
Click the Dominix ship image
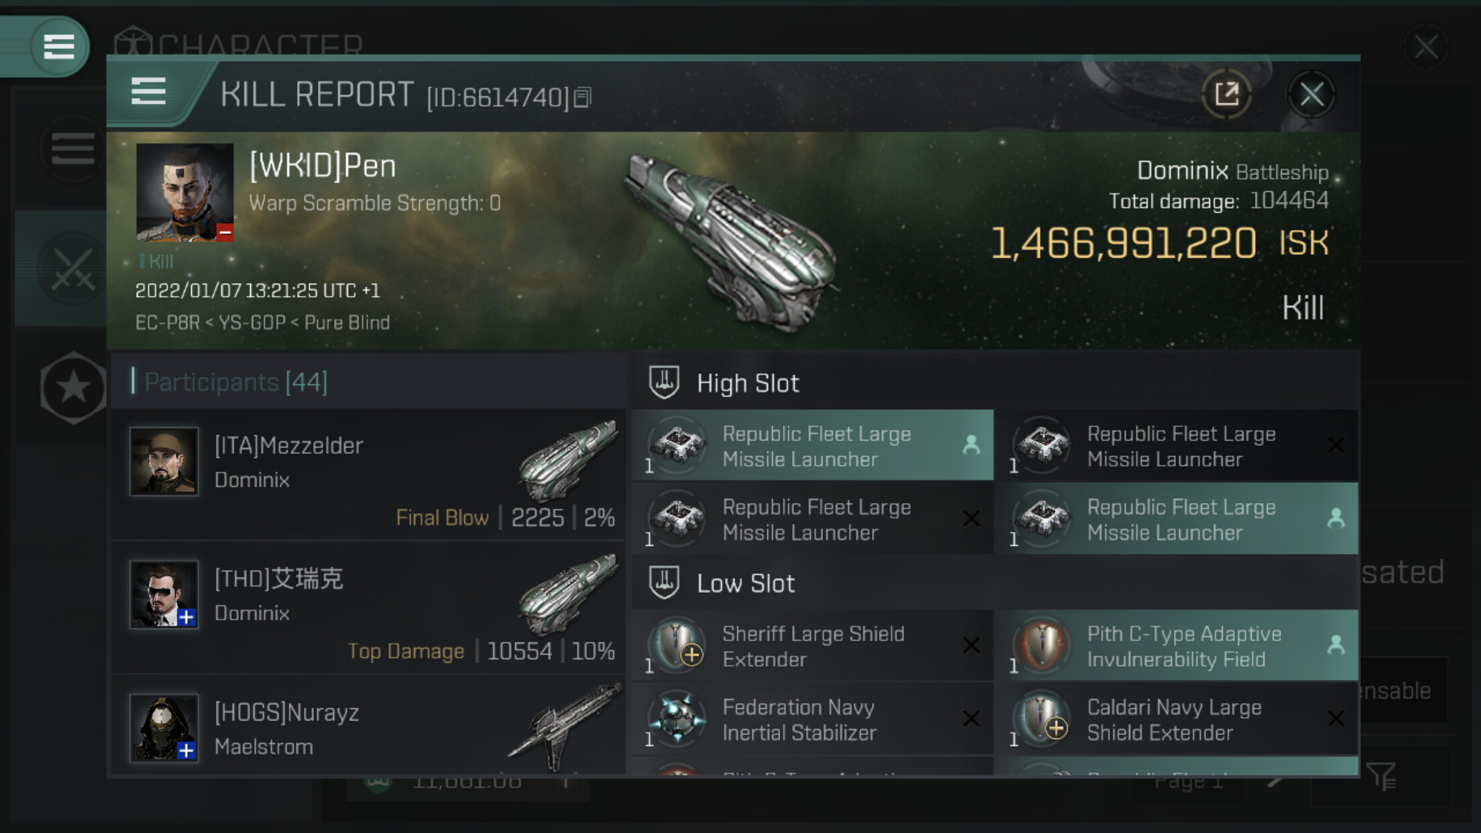pyautogui.click(x=731, y=241)
